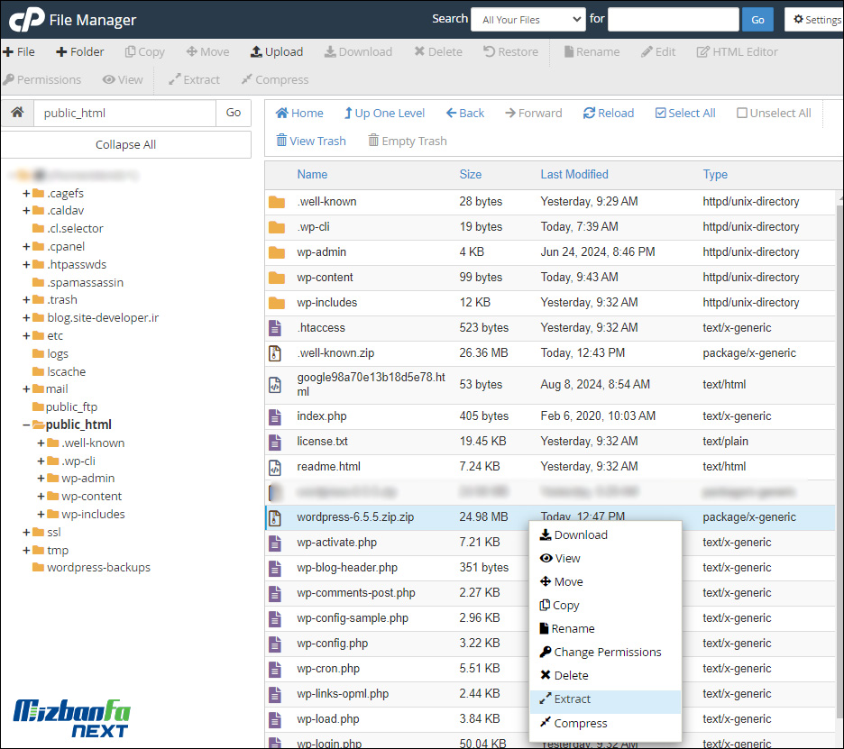The width and height of the screenshot is (844, 749).
Task: Choose Move from context menu
Action: (605, 581)
